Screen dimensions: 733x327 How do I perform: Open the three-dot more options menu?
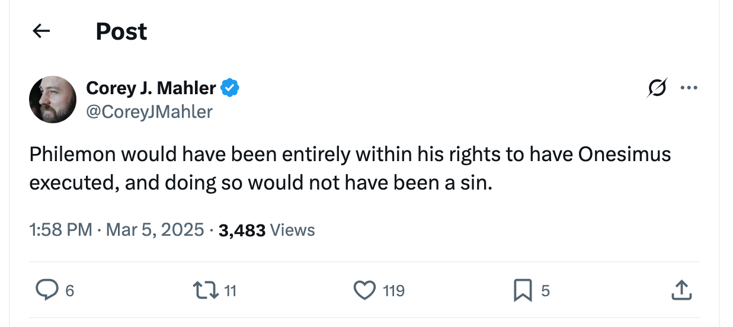click(689, 88)
